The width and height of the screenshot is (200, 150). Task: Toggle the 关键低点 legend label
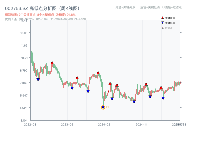170,23
